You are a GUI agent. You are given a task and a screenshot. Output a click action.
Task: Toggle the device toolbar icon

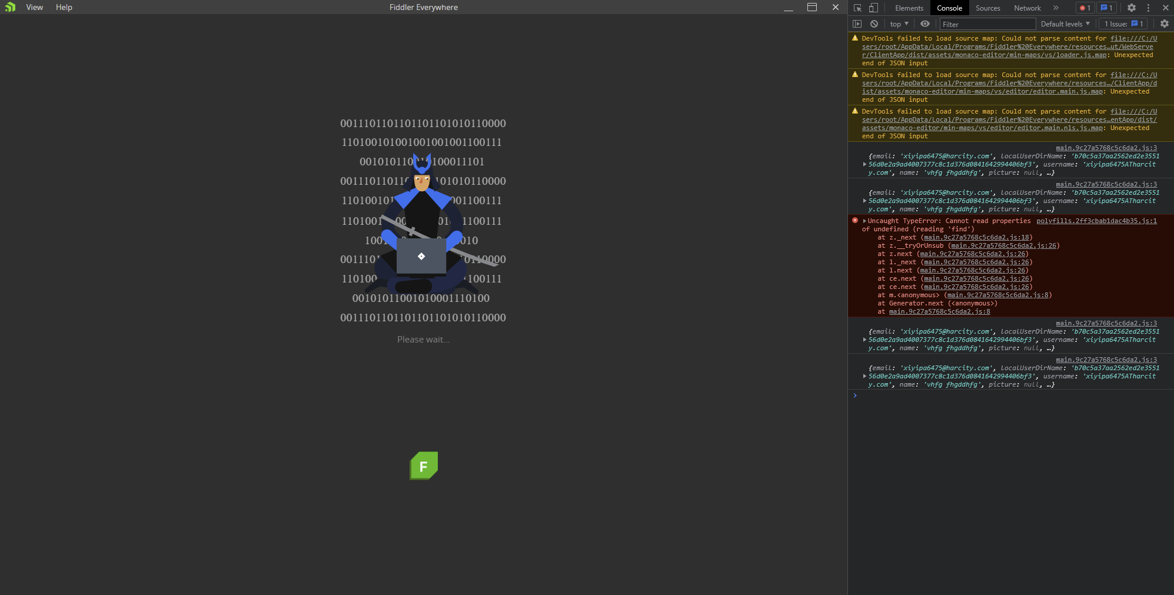pyautogui.click(x=873, y=8)
